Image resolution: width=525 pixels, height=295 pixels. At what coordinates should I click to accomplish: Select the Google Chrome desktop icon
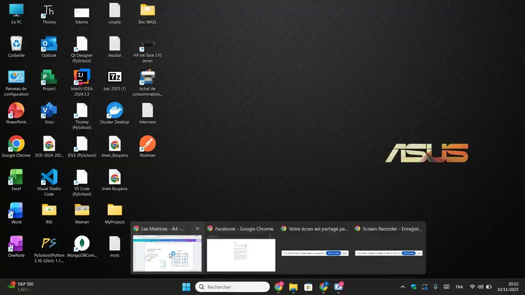coord(16,147)
